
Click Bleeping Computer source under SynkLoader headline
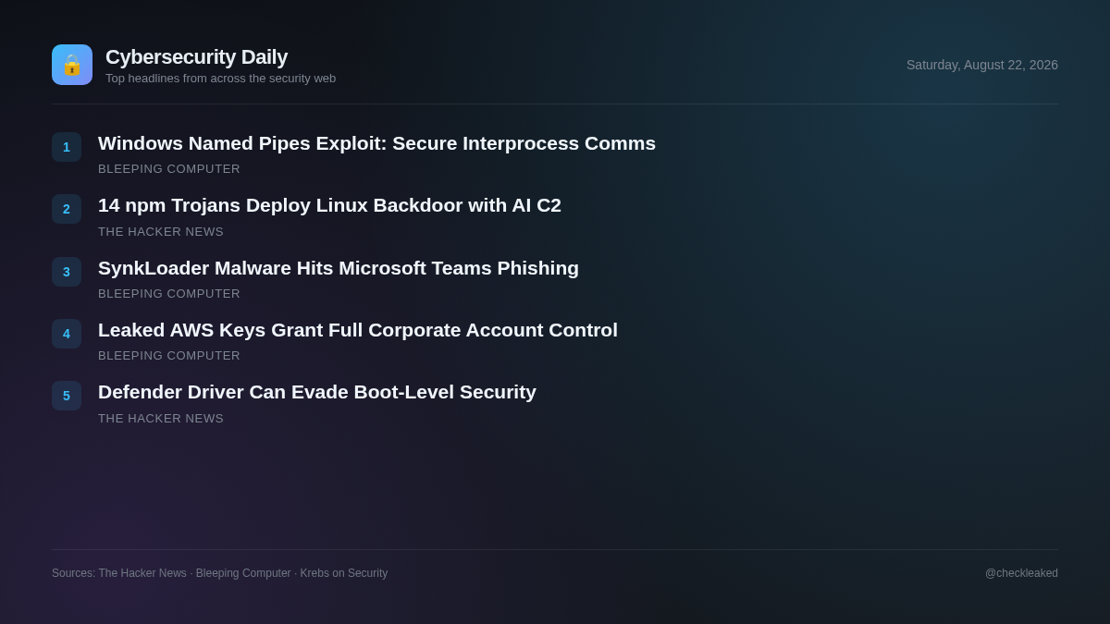point(169,294)
